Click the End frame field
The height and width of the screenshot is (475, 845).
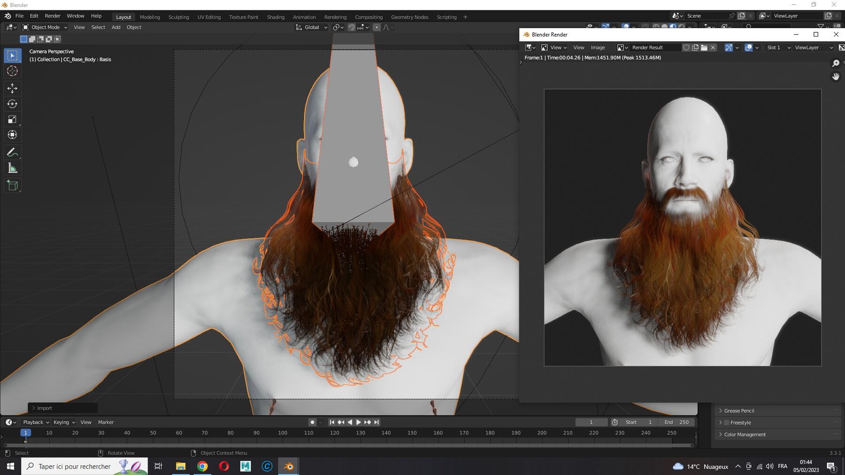click(676, 422)
